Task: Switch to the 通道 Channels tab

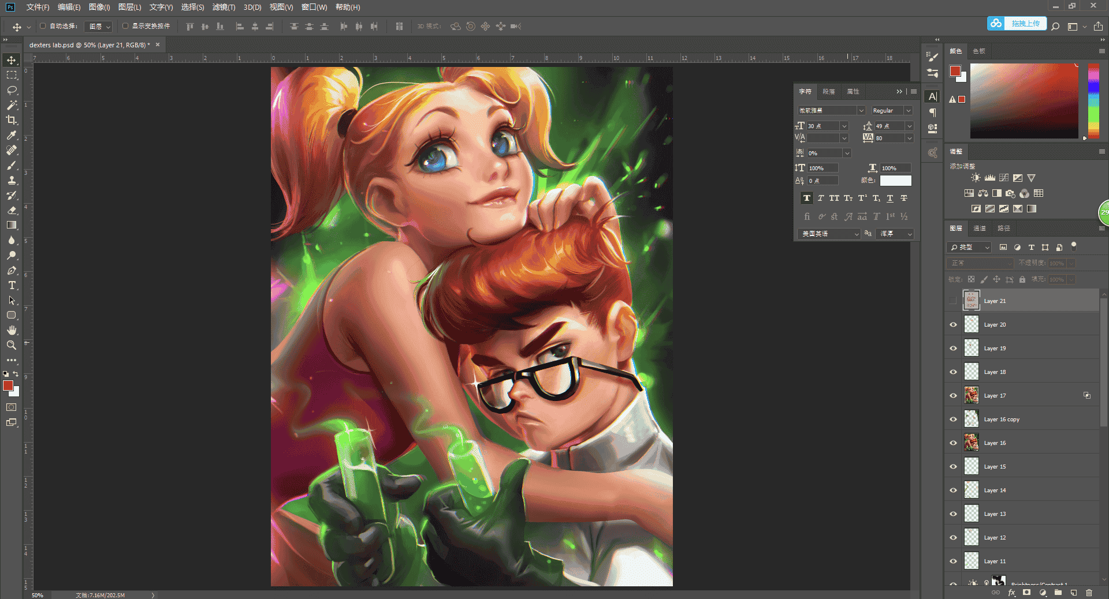Action: [x=980, y=228]
